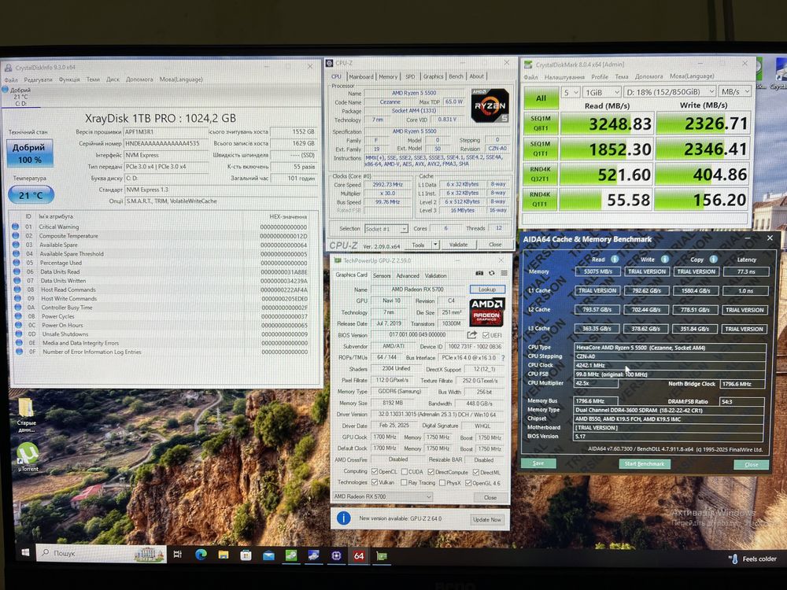Viewport: 787px width, 590px height.
Task: Open CrystalDiskMark drive dropdown D: 18%
Action: [x=670, y=92]
